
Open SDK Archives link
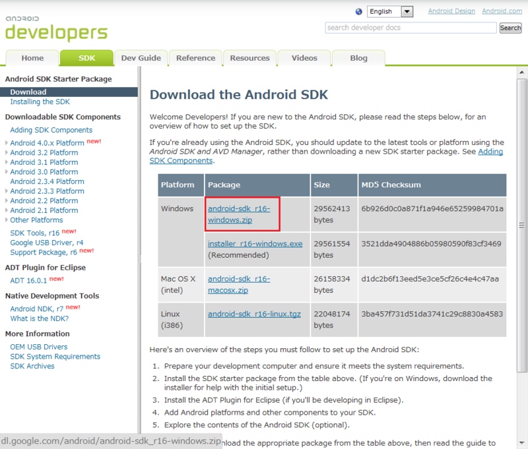tap(32, 367)
